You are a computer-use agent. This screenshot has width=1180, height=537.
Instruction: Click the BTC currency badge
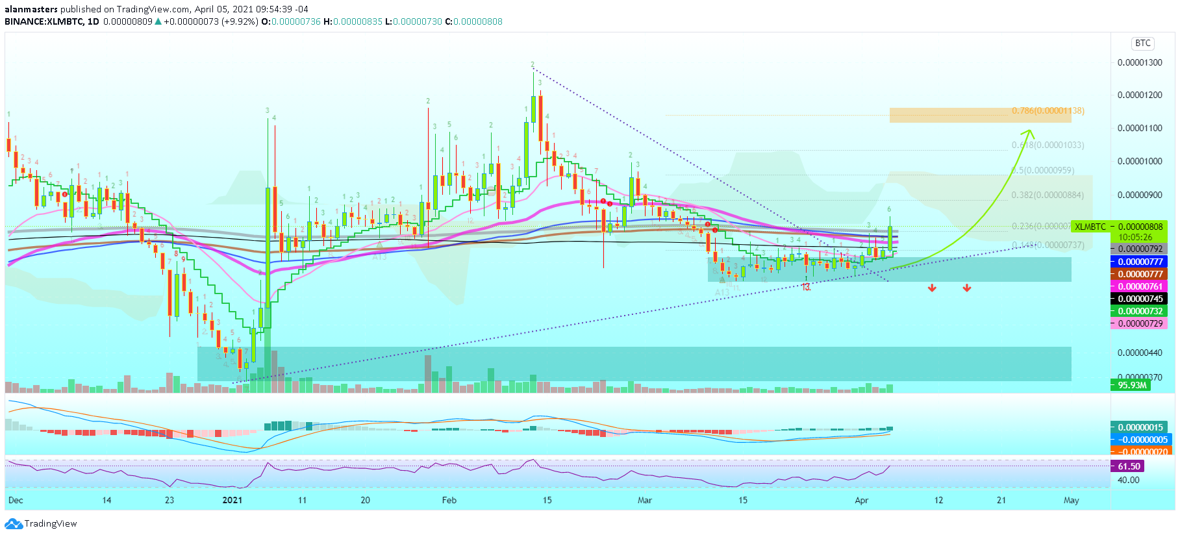1142,44
